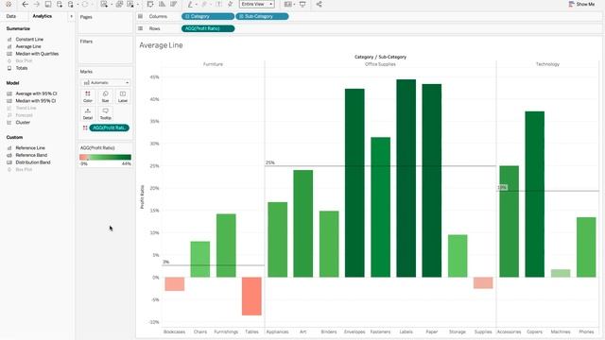Open the Show Me panel

point(582,4)
